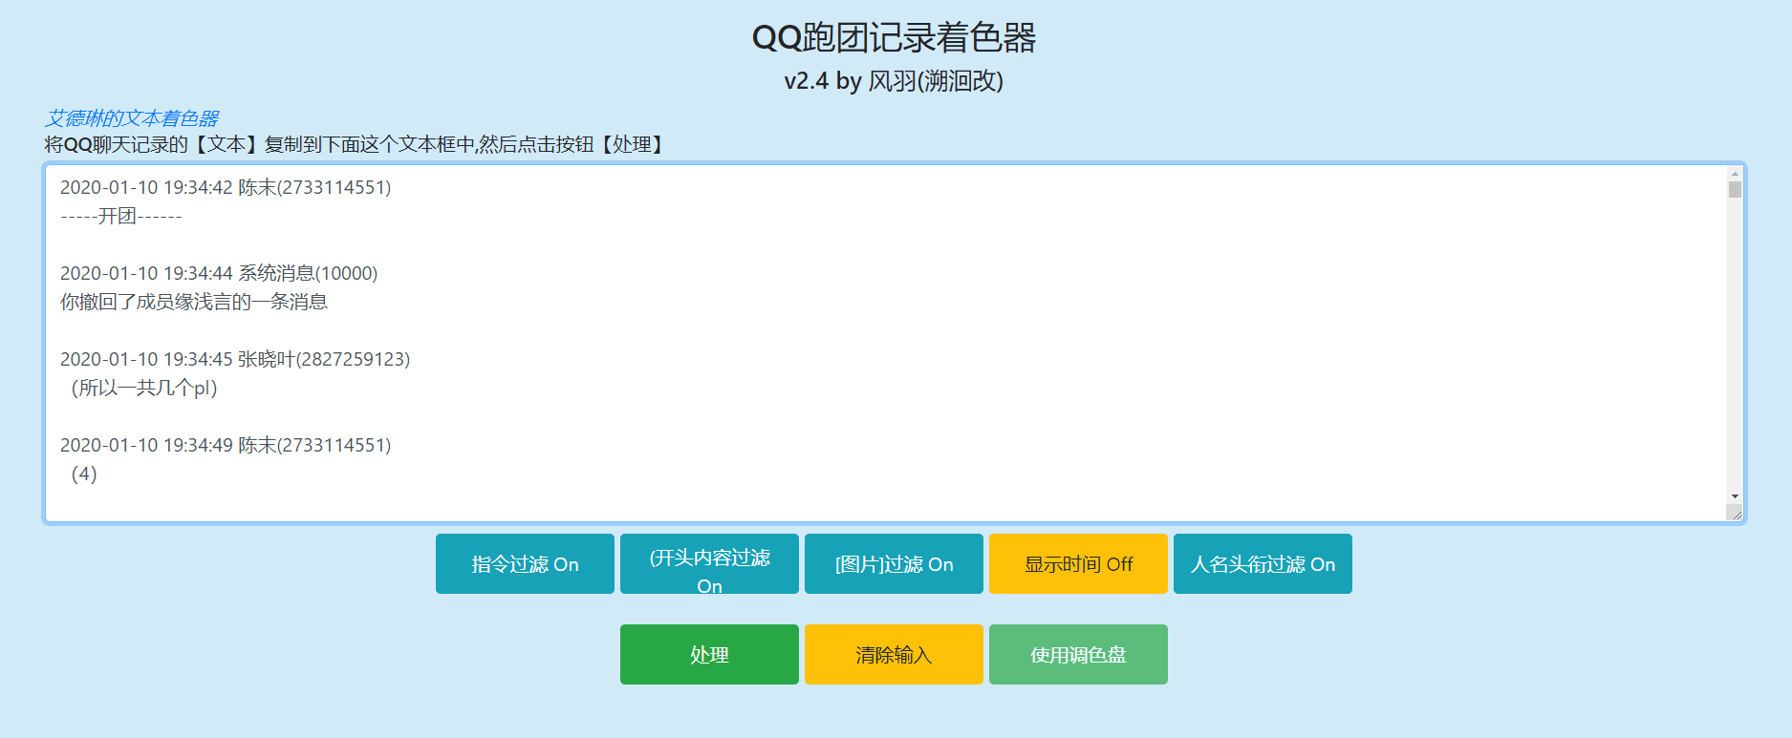
Task: Click the scrollbar thumb in the text area
Action: pos(1735,190)
